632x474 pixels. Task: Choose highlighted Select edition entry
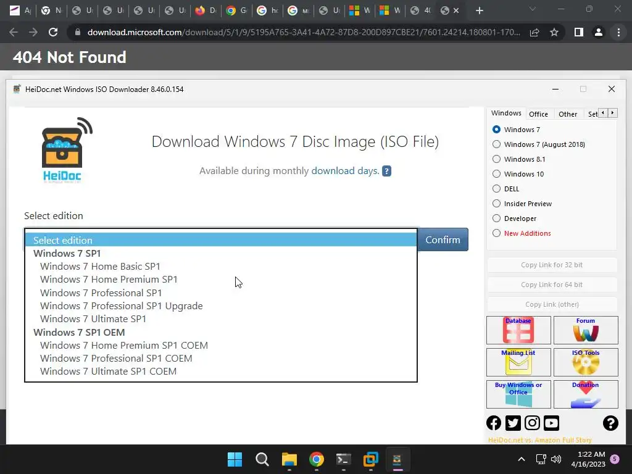pyautogui.click(x=221, y=240)
